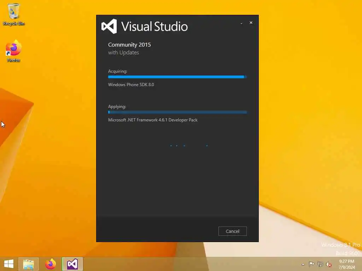Click the Community 2015 heading
This screenshot has width=362, height=271.
(129, 45)
